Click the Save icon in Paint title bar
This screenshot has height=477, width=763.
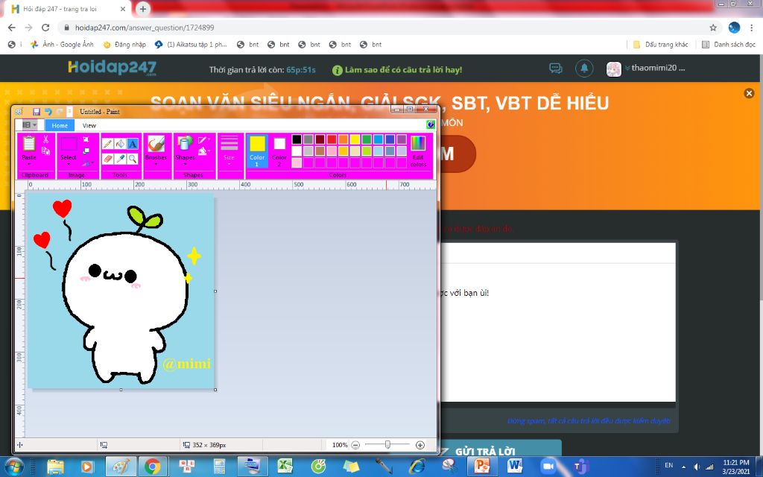pyautogui.click(x=37, y=112)
